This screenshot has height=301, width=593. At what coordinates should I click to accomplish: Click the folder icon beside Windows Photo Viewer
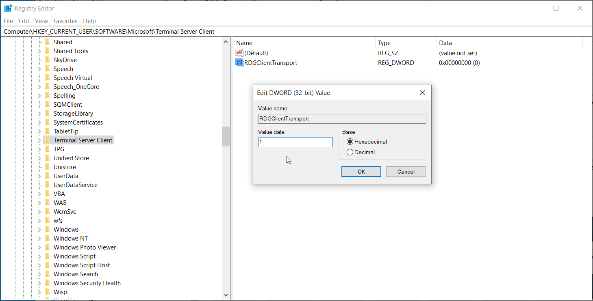point(47,247)
